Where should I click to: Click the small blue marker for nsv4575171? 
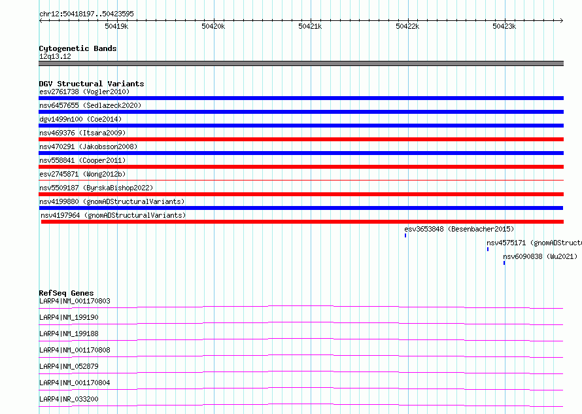tap(488, 249)
